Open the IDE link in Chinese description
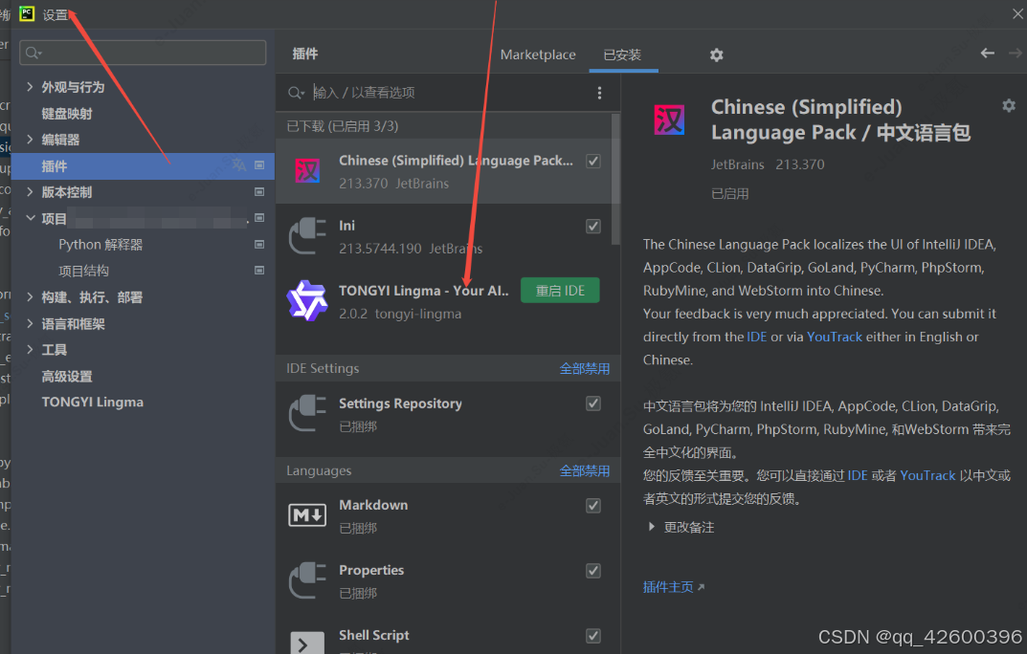The height and width of the screenshot is (654, 1027). (858, 475)
